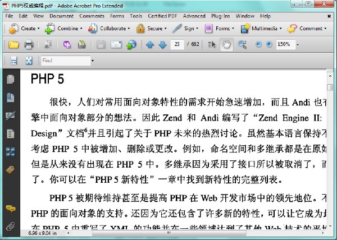
Task: Expand the Collaborate dropdown
Action: pyautogui.click(x=109, y=29)
